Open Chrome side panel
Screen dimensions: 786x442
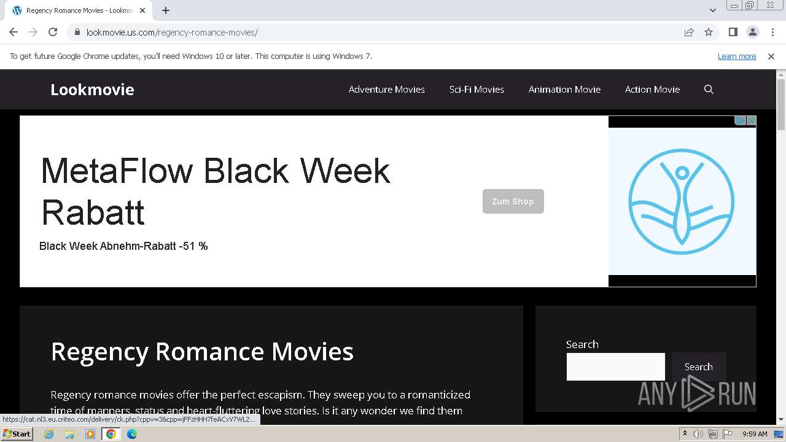[733, 32]
